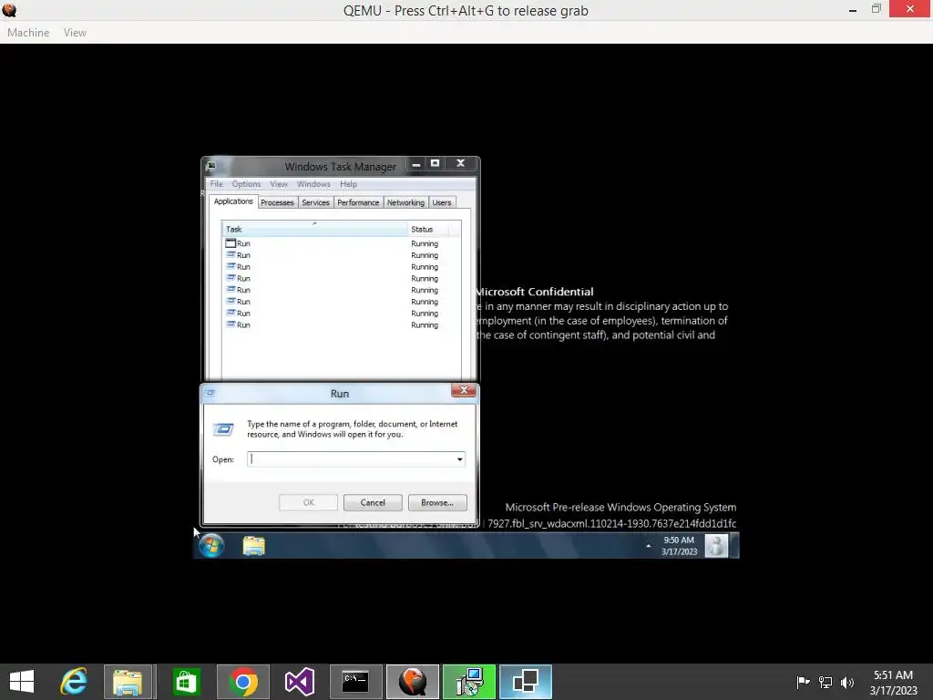Open the blue overlapping windows taskbar icon
933x700 pixels.
(x=526, y=682)
